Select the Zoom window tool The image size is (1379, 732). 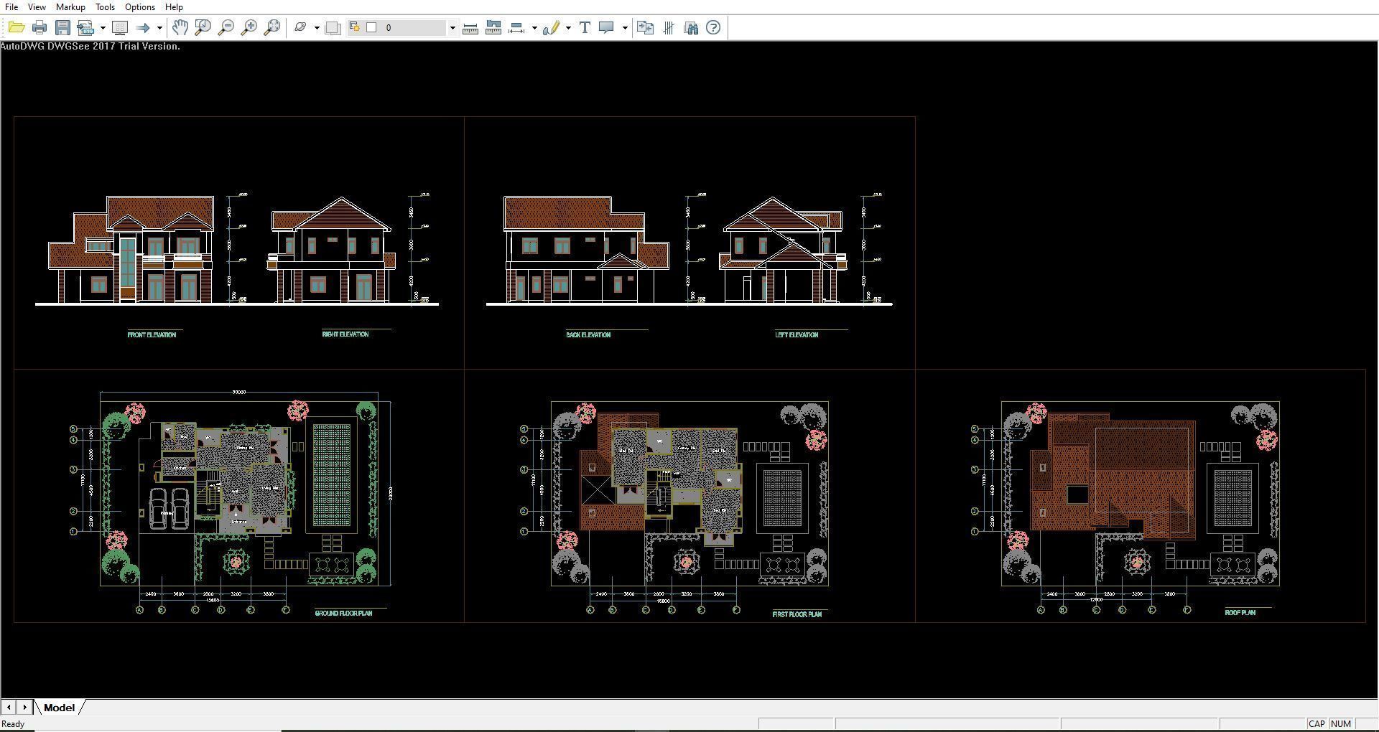point(203,28)
